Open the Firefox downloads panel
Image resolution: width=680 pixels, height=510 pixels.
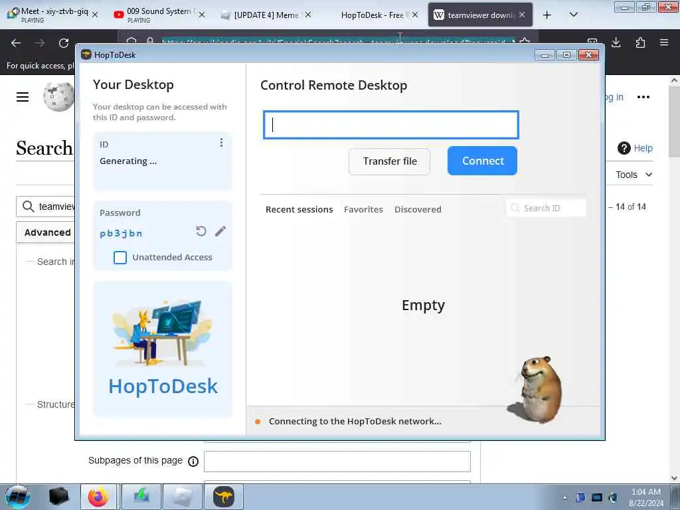click(616, 42)
